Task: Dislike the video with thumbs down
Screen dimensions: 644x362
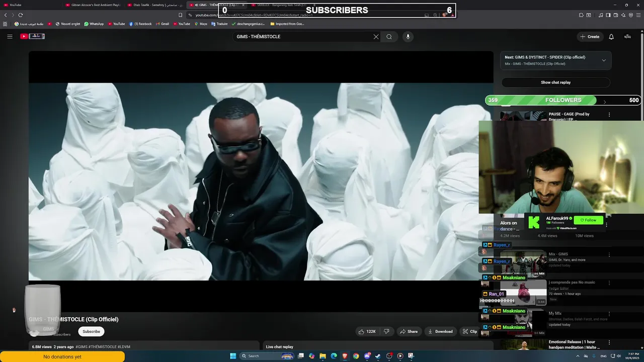Action: tap(386, 331)
